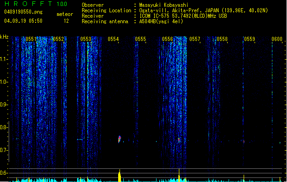Click the 0557 time marker
This screenshot has height=182, width=287.
[195, 39]
